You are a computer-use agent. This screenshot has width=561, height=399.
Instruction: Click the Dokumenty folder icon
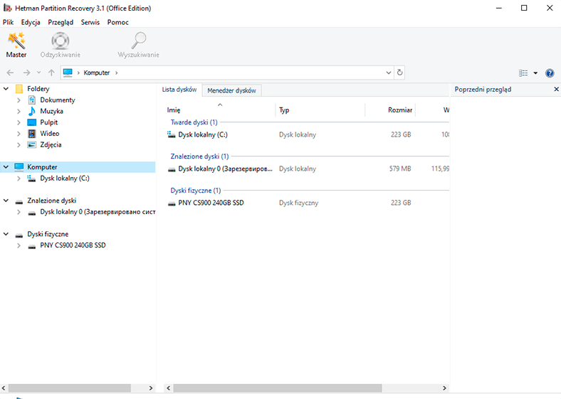coord(32,100)
